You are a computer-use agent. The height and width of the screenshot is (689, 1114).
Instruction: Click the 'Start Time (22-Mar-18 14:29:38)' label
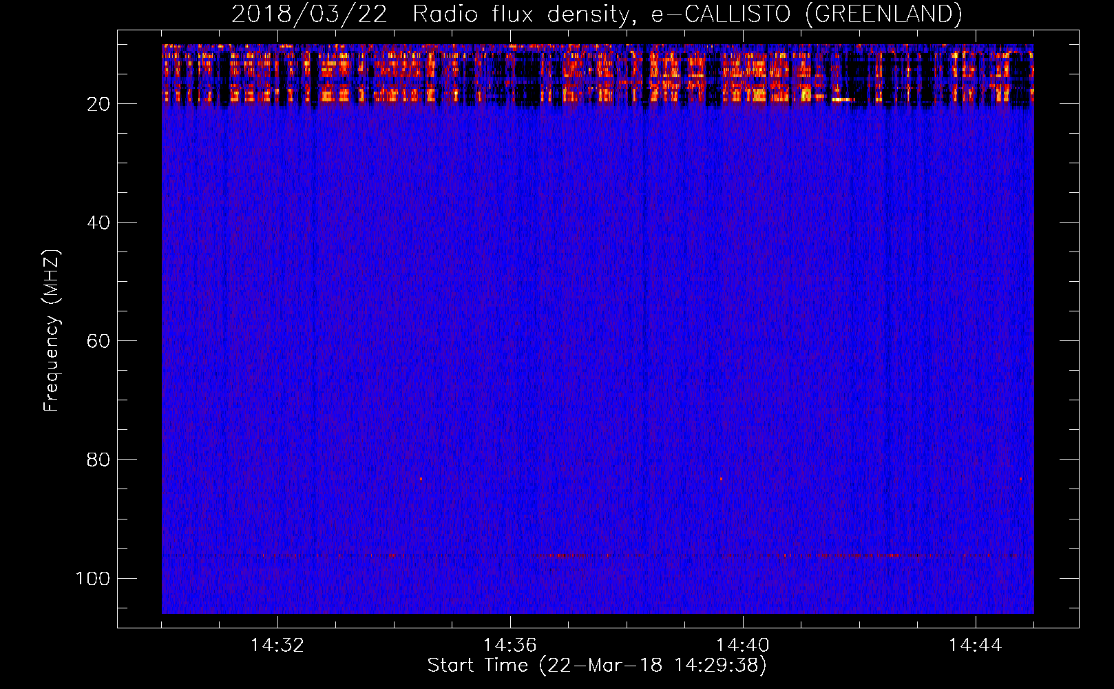pos(597,666)
